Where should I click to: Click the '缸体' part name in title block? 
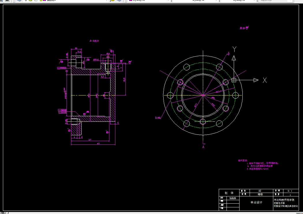229,193
